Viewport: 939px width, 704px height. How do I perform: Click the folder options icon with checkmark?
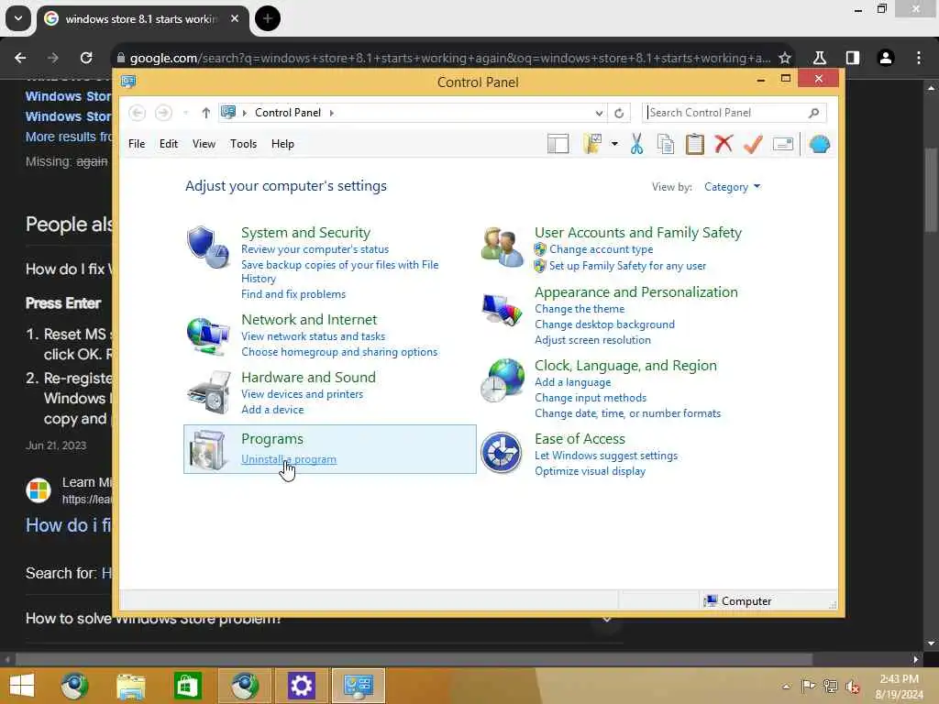591,144
